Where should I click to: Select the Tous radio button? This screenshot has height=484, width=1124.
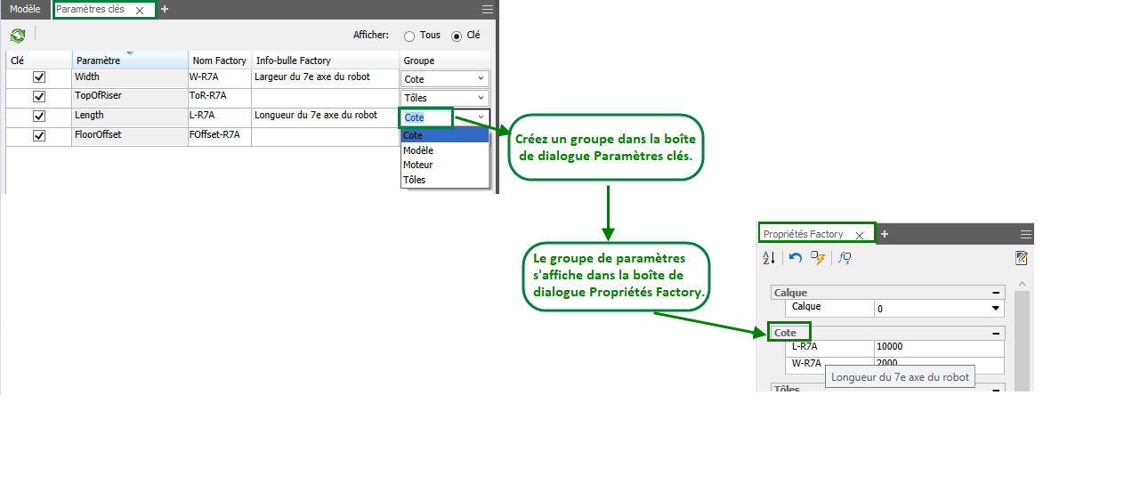tap(409, 36)
